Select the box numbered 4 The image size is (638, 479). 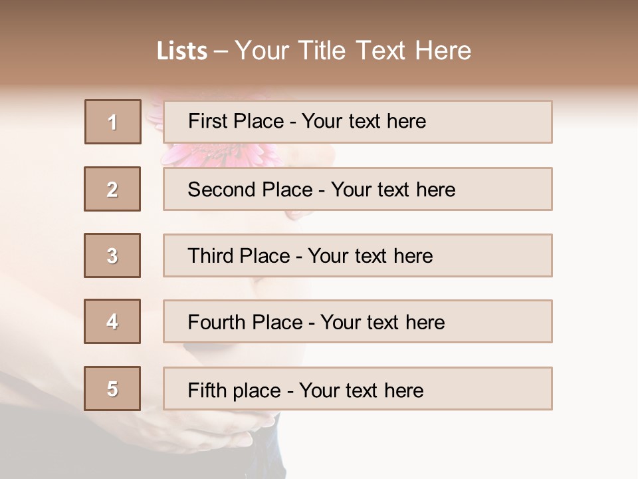click(x=112, y=321)
